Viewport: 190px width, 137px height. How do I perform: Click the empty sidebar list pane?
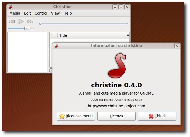tap(28, 52)
